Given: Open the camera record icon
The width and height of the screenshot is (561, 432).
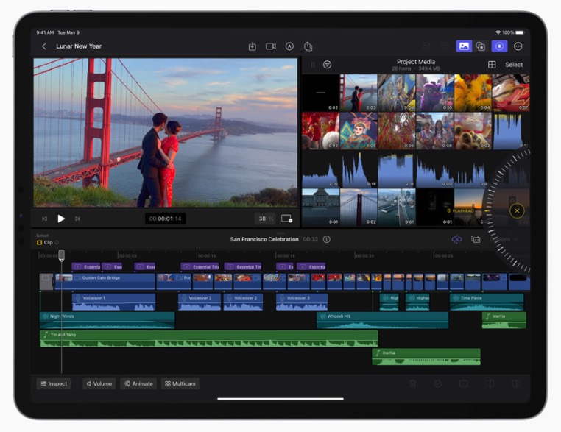Looking at the screenshot, I should click(271, 46).
